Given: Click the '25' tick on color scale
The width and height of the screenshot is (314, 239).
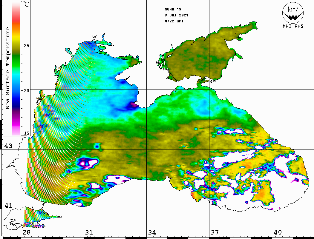Looking at the screenshot, I should [x=26, y=46].
